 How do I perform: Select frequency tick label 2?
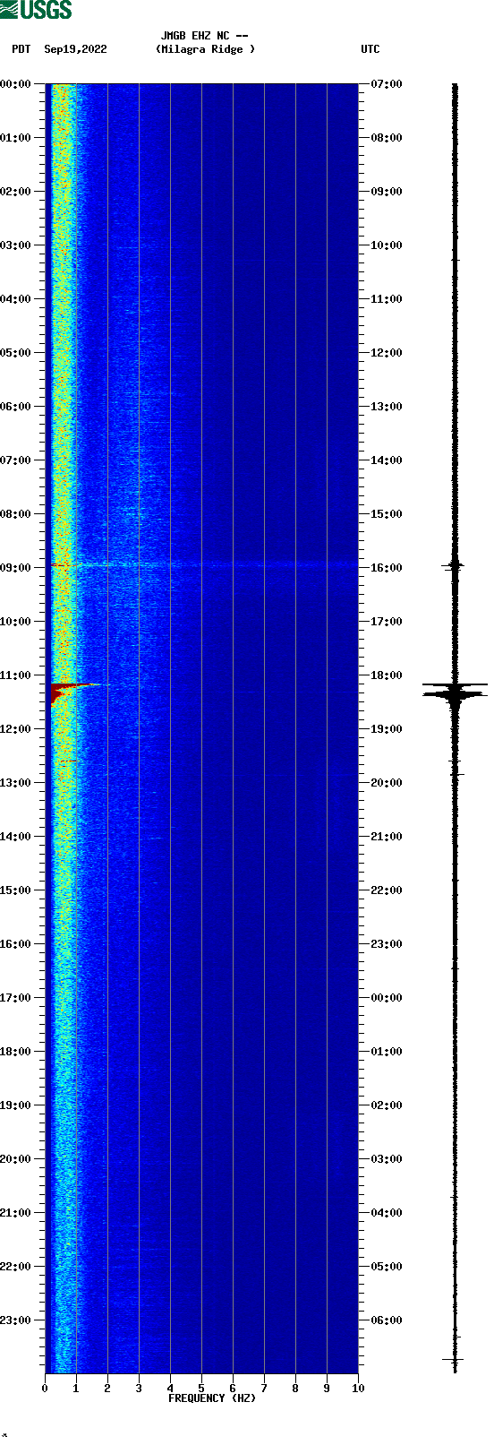pos(107,1389)
